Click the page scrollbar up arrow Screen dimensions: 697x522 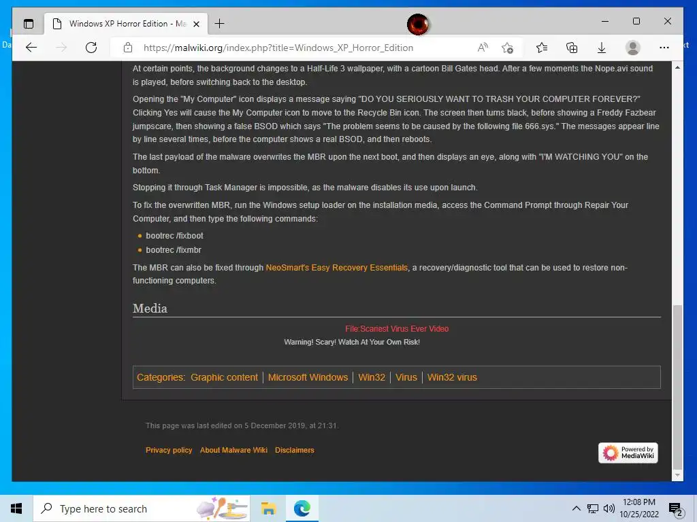(677, 67)
